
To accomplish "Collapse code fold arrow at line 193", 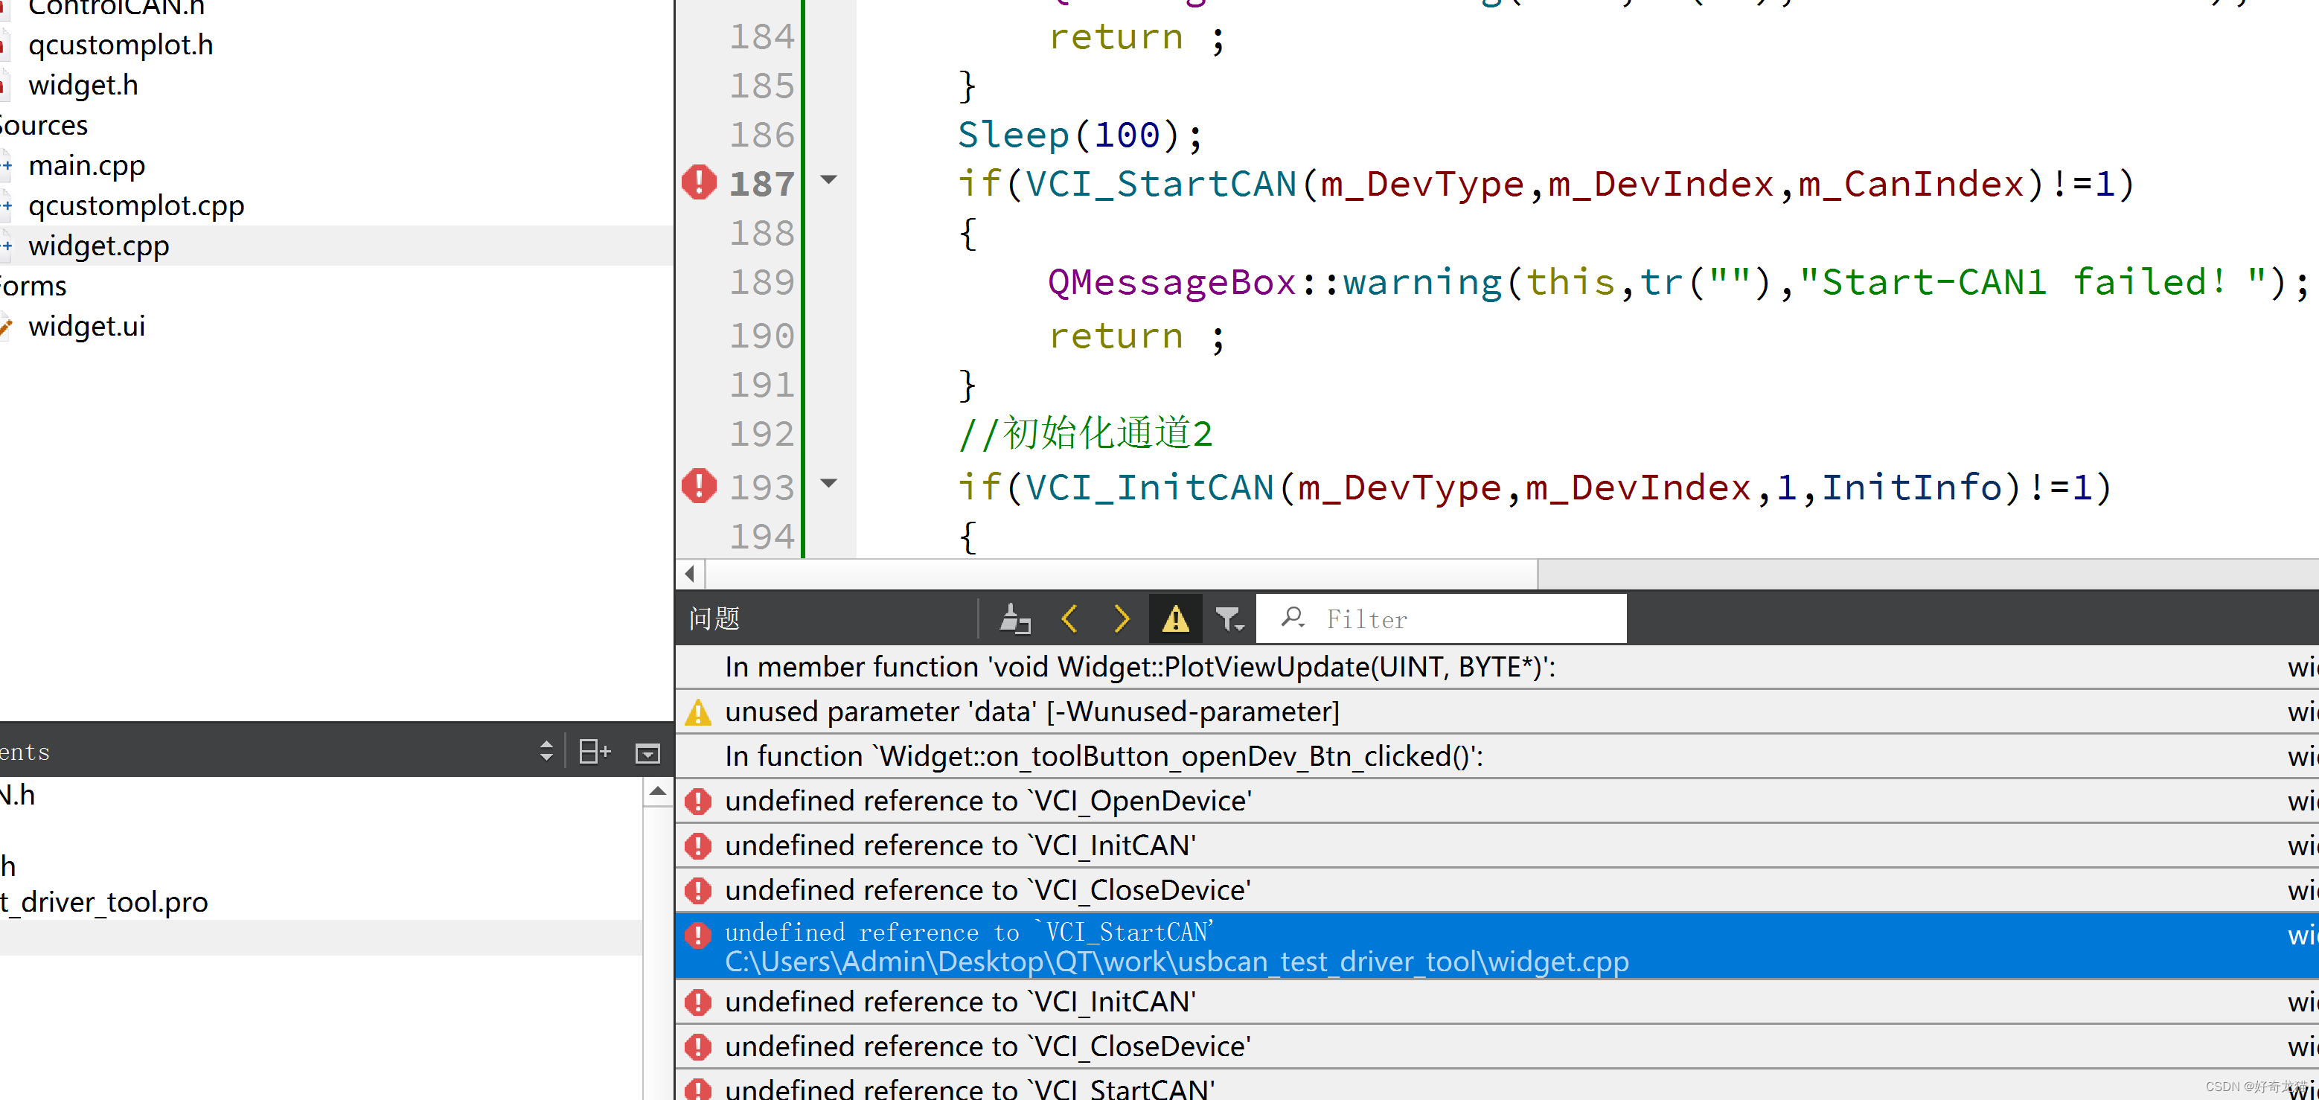I will (x=829, y=483).
